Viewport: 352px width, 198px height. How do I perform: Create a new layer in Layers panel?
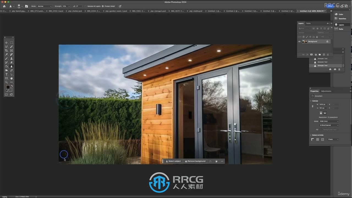324,54
